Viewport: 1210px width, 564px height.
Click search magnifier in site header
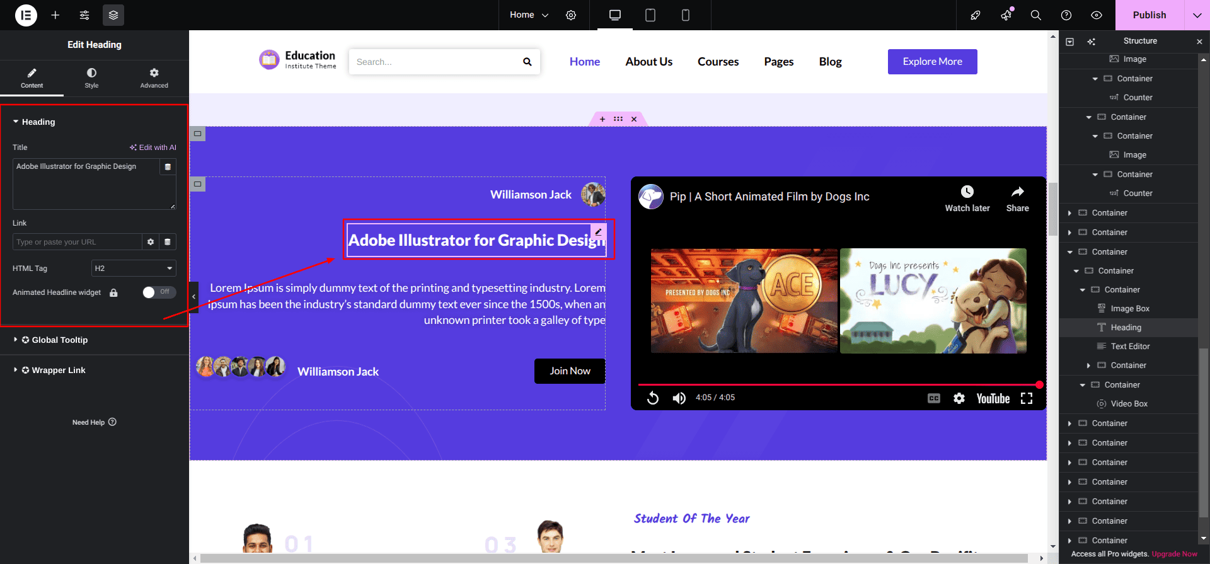point(527,62)
